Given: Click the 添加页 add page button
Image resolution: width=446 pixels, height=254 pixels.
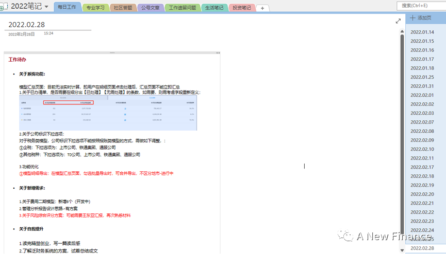Looking at the screenshot, I should [x=421, y=18].
